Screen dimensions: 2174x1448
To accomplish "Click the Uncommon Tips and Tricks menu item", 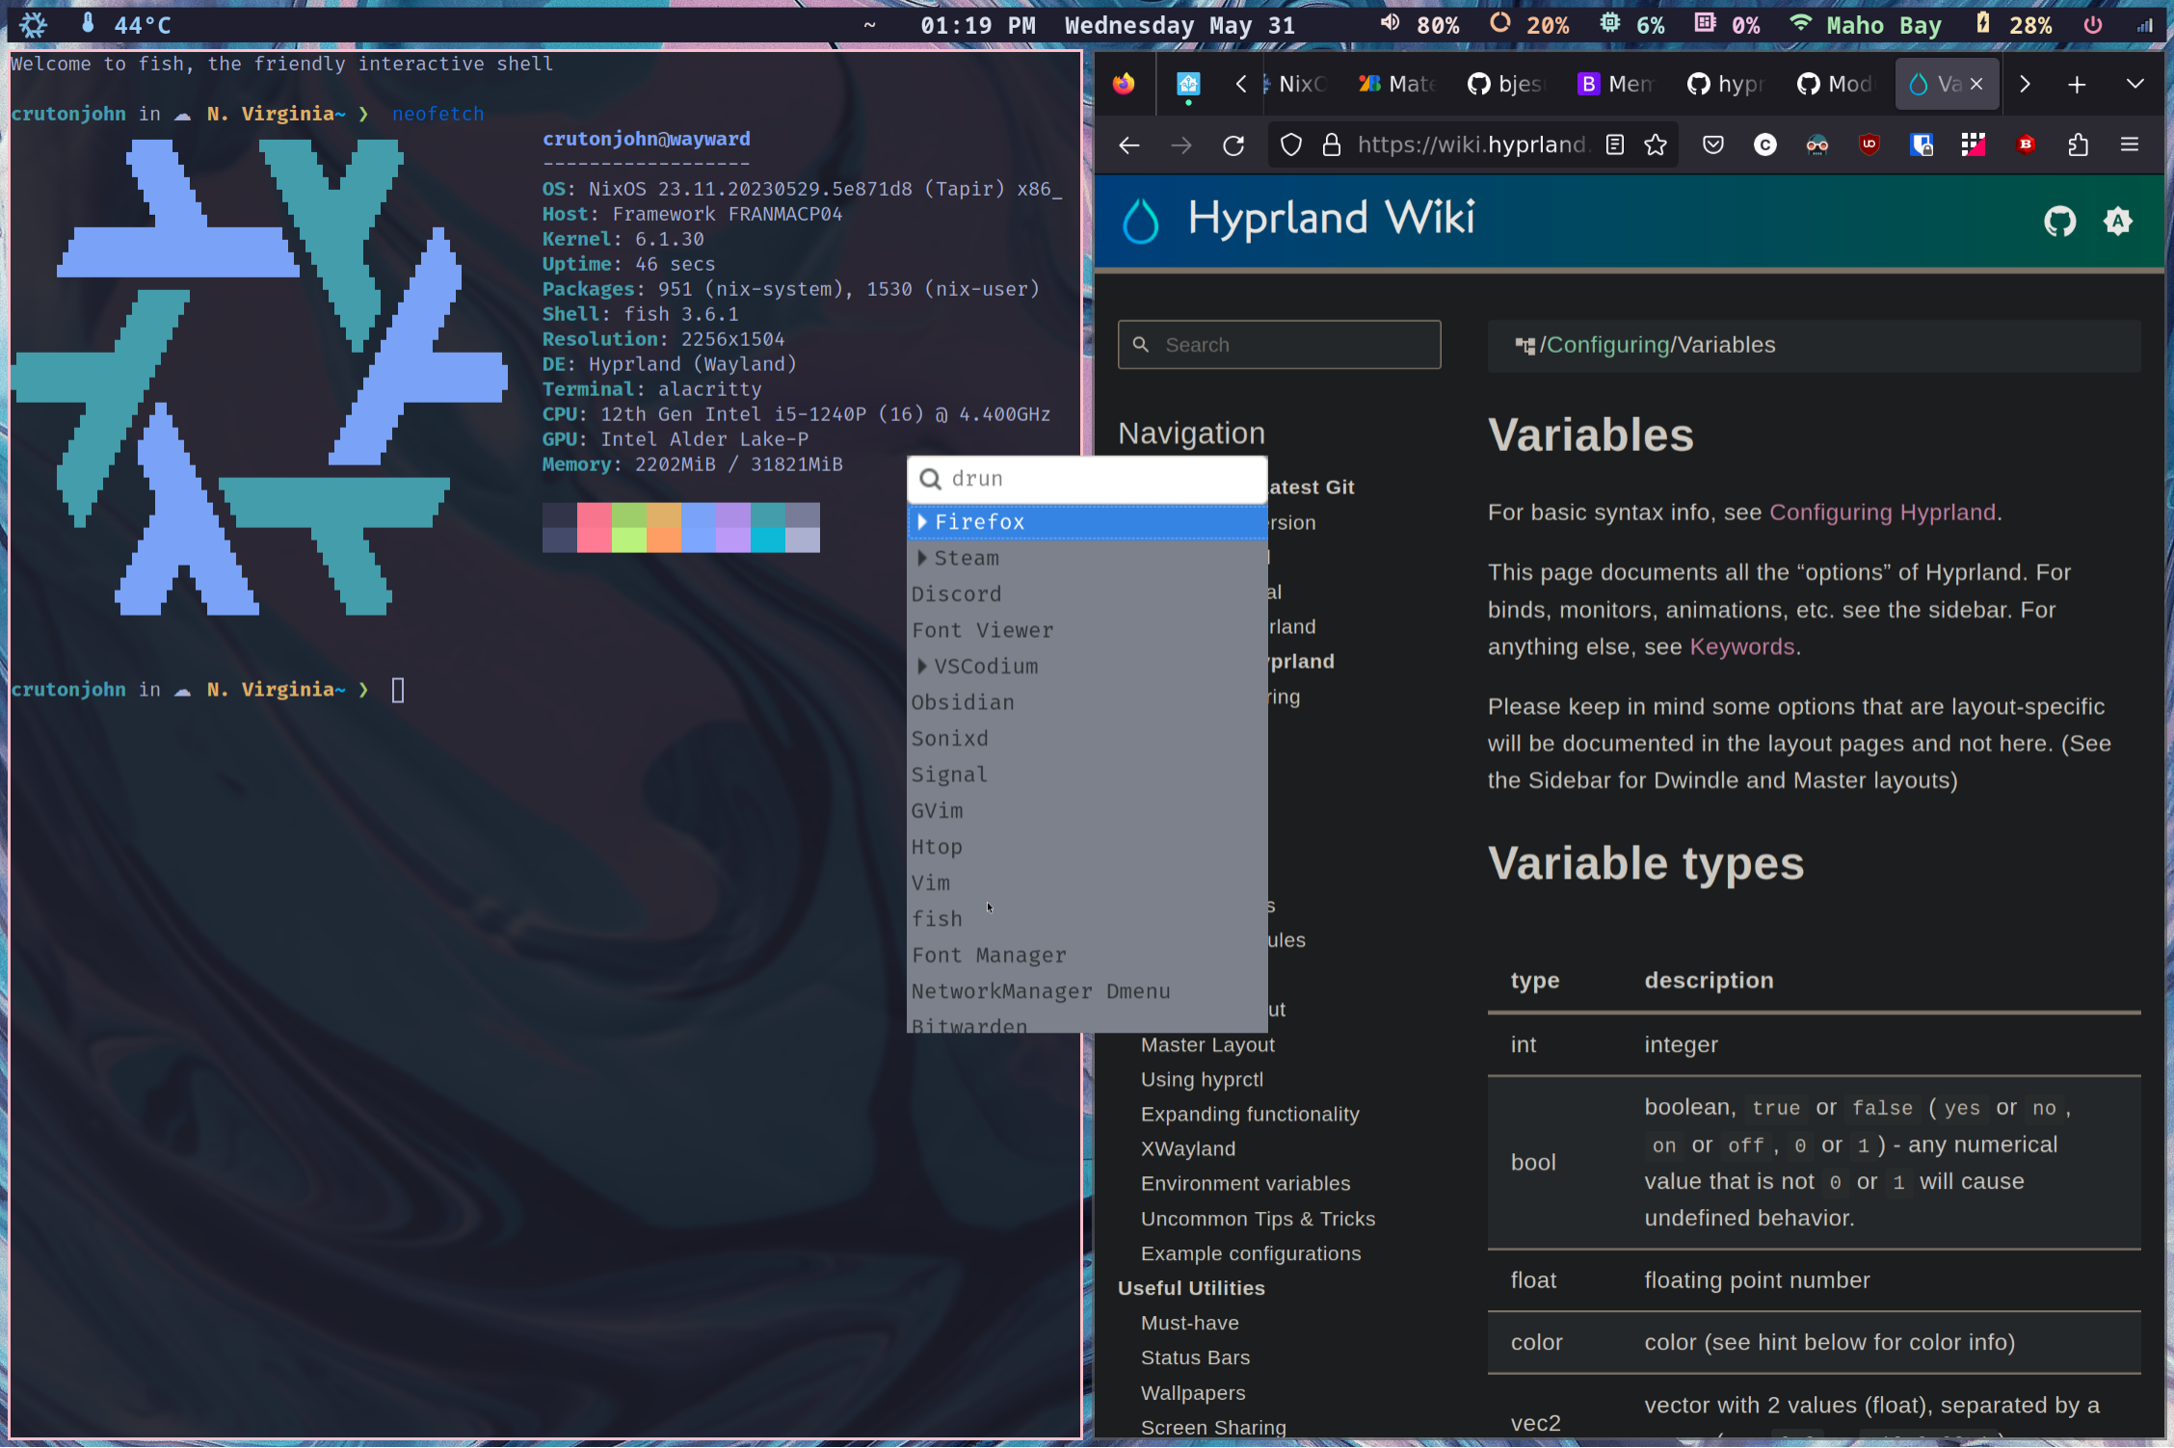I will click(x=1259, y=1217).
